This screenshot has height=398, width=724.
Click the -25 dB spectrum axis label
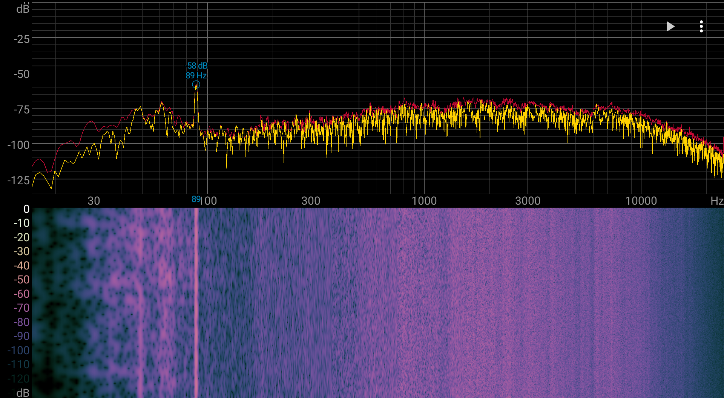coord(21,39)
